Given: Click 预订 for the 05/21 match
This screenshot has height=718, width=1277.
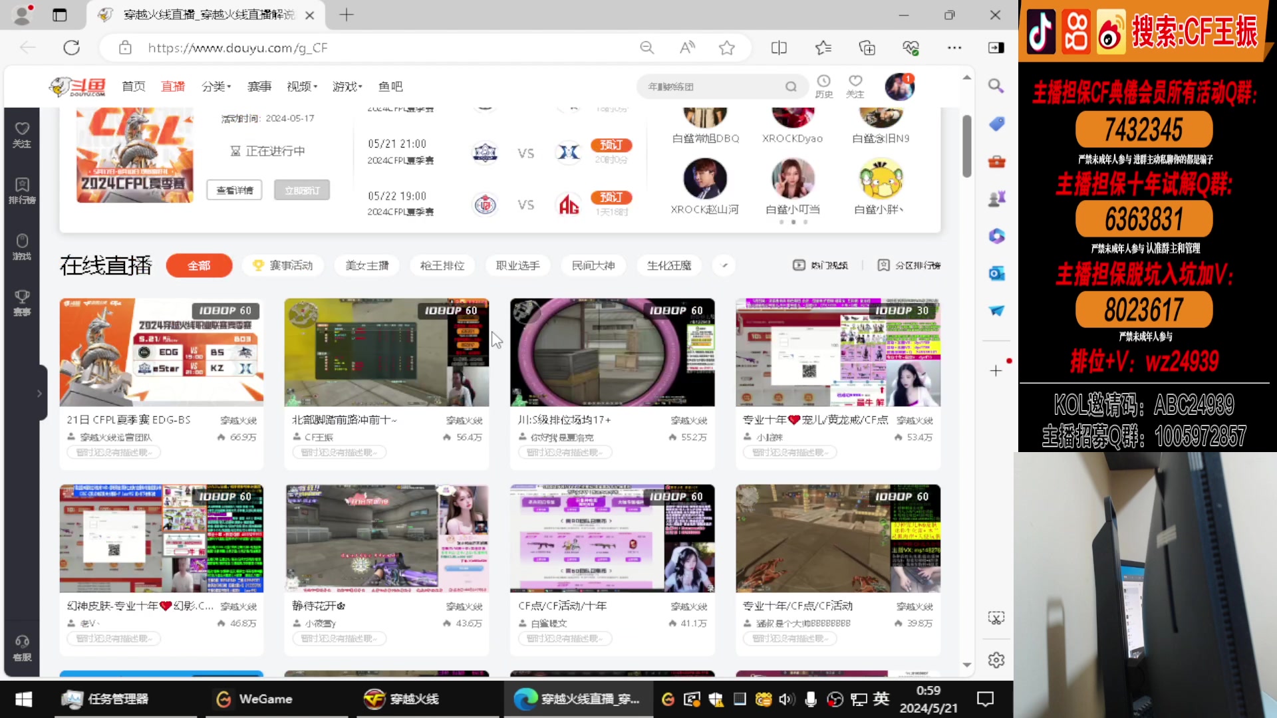Looking at the screenshot, I should 611,145.
